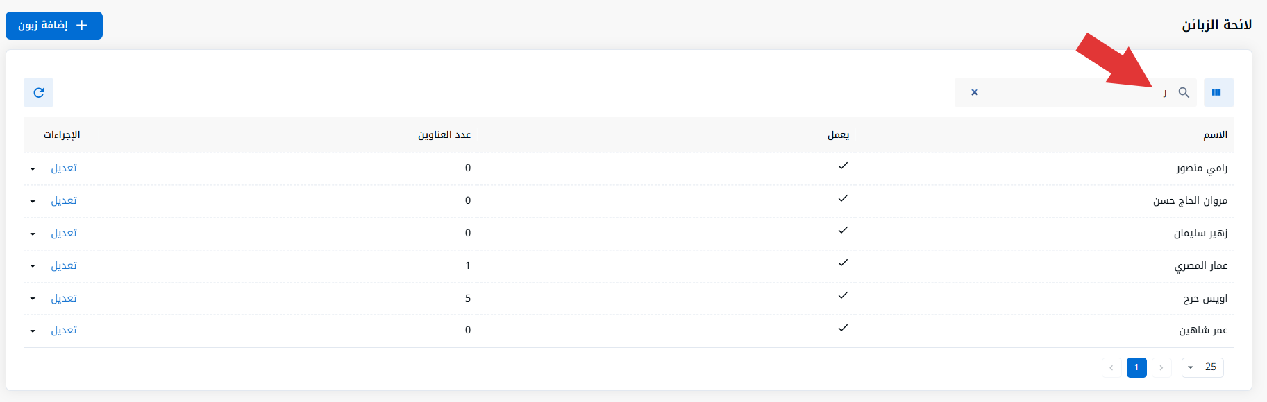Select customer name زهير سليمان
Image resolution: width=1267 pixels, height=402 pixels.
click(1200, 233)
